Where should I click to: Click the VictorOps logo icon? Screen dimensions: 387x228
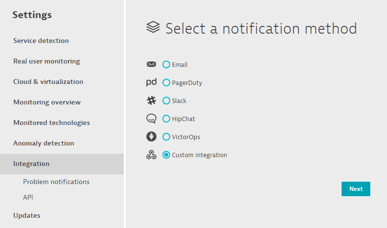(151, 137)
